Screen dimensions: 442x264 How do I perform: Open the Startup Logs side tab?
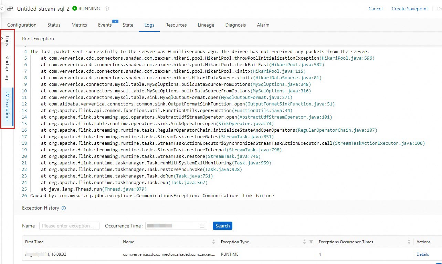[7, 69]
